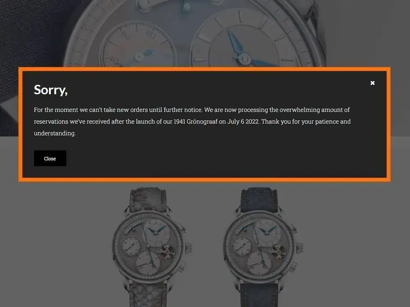Dismiss the popup with the X icon
This screenshot has width=410, height=307.
[372, 83]
